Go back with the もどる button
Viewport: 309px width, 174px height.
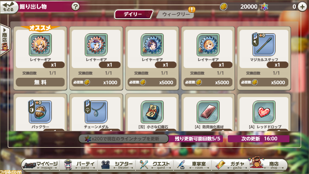tap(9, 7)
